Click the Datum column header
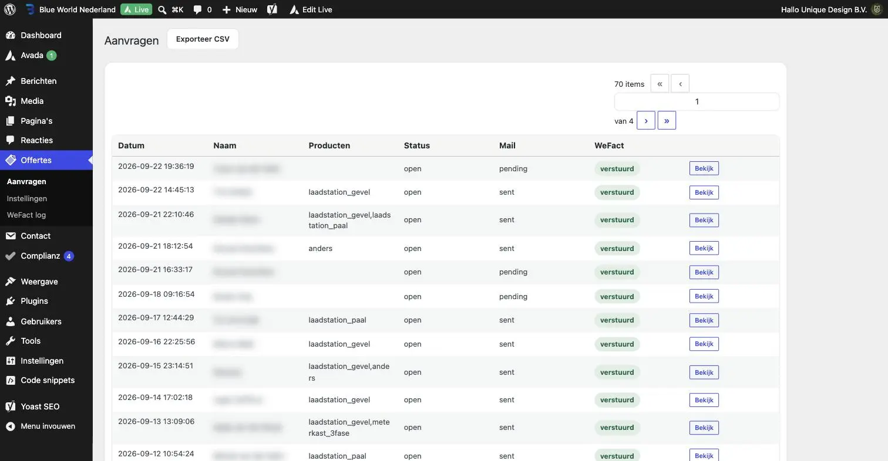 [x=131, y=145]
